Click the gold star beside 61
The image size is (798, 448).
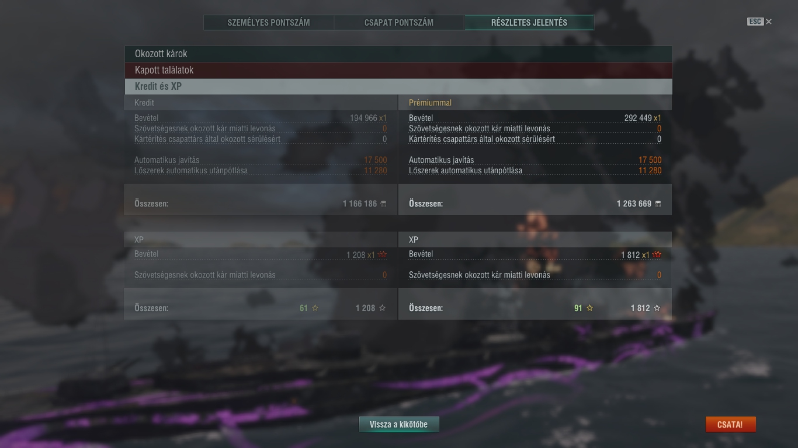point(315,308)
